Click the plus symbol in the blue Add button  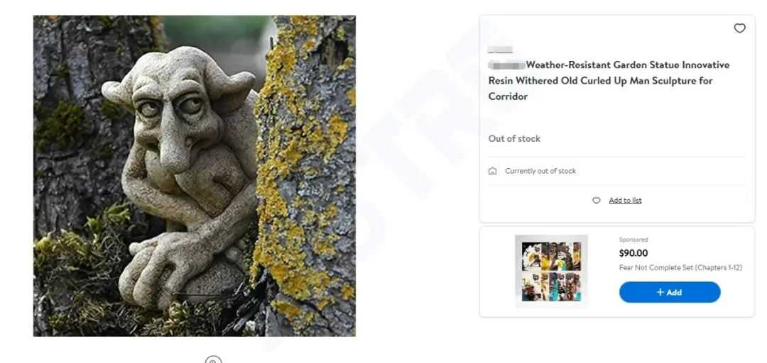pyautogui.click(x=660, y=292)
